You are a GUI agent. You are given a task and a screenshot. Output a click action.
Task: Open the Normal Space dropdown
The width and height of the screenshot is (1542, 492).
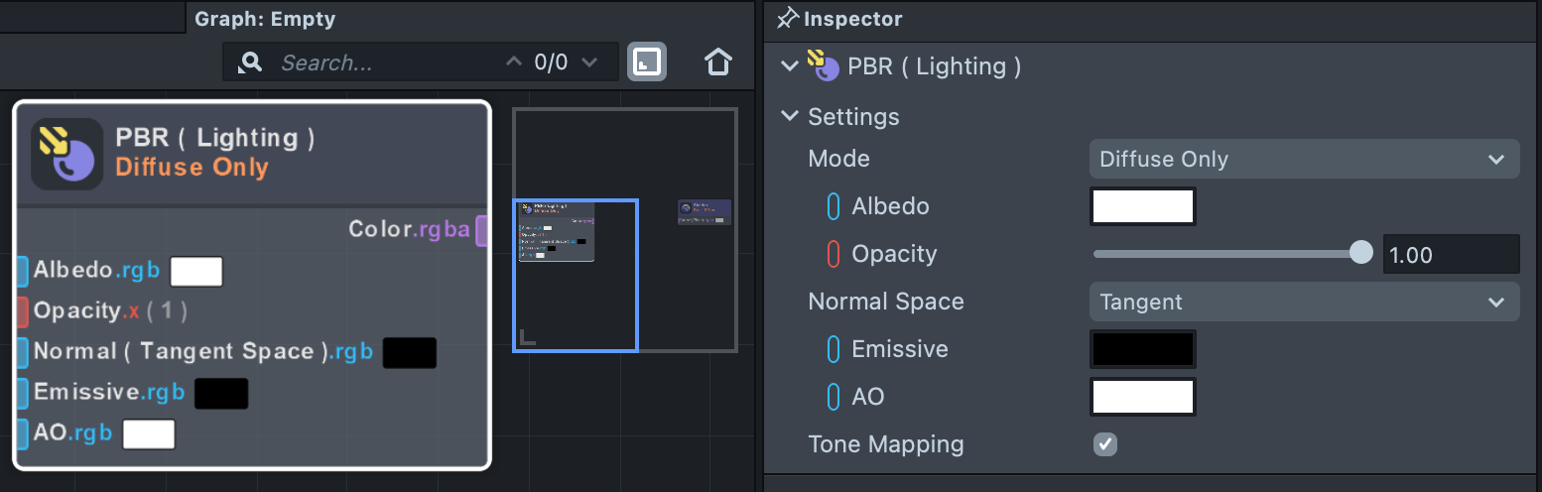coord(1303,302)
